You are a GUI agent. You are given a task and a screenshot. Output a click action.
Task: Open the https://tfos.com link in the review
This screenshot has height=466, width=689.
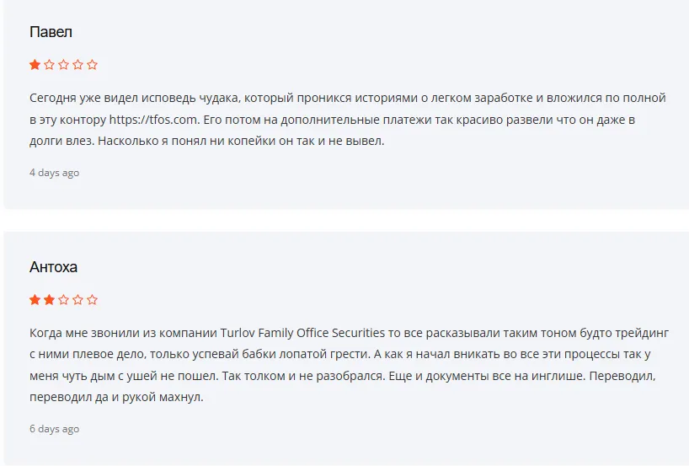(153, 120)
